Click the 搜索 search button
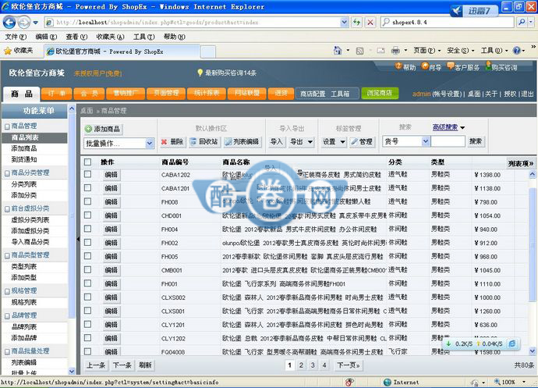This screenshot has width=538, height=388. point(476,141)
